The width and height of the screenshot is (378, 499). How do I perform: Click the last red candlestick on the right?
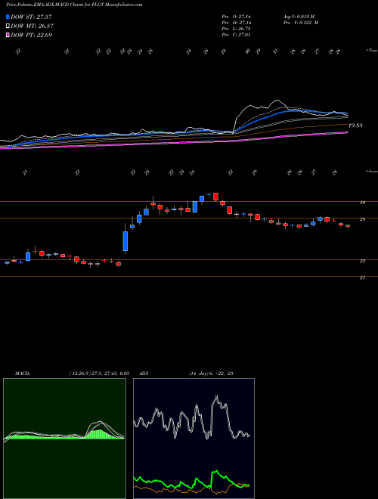(348, 226)
